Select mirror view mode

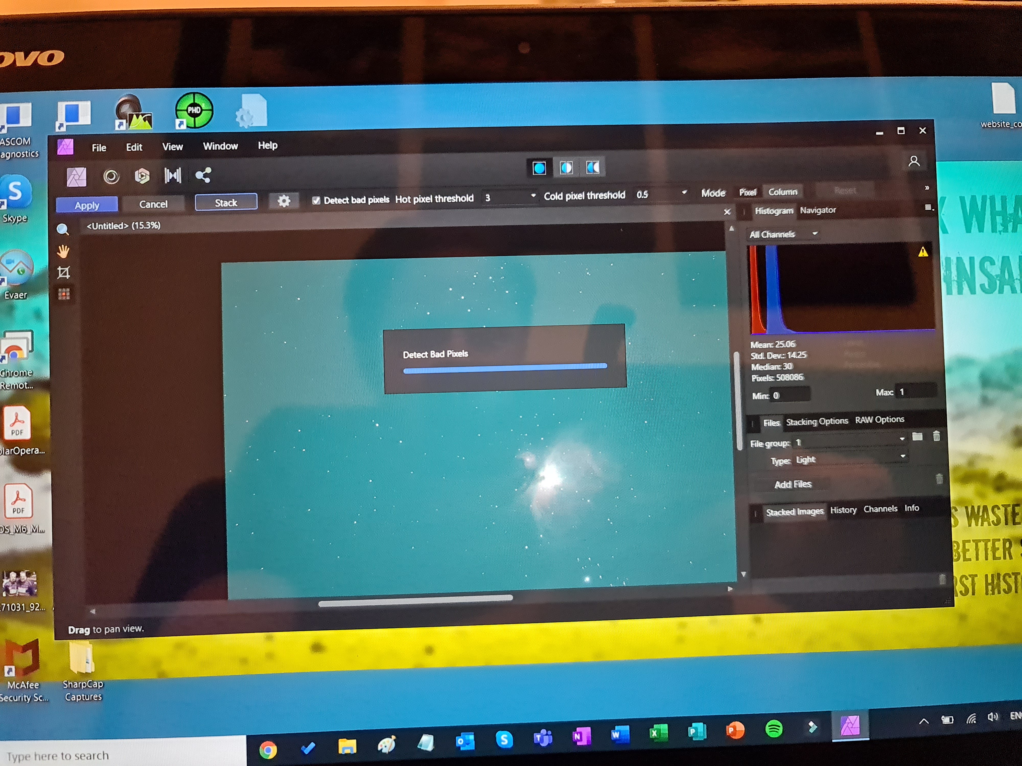click(x=593, y=167)
